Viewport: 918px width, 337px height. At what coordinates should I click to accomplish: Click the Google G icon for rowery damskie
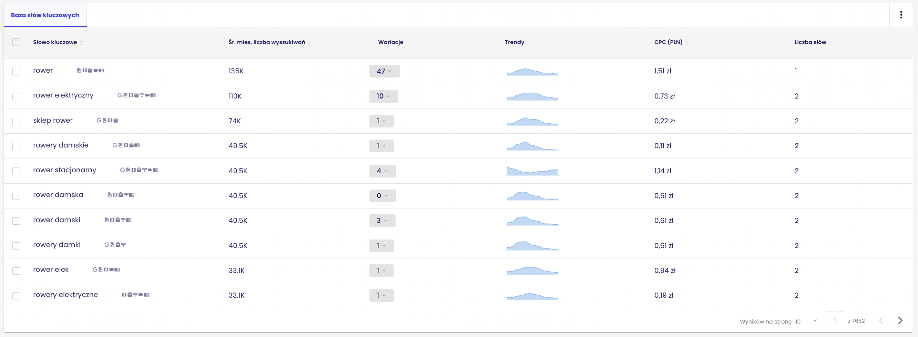(x=115, y=145)
